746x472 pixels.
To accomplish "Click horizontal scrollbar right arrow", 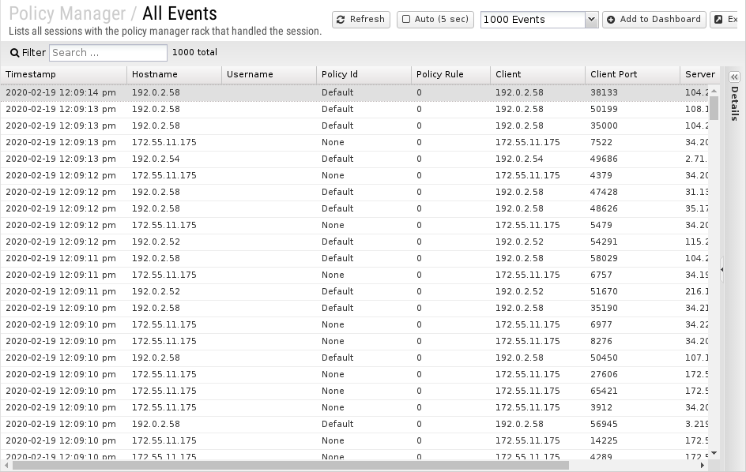I will click(703, 466).
